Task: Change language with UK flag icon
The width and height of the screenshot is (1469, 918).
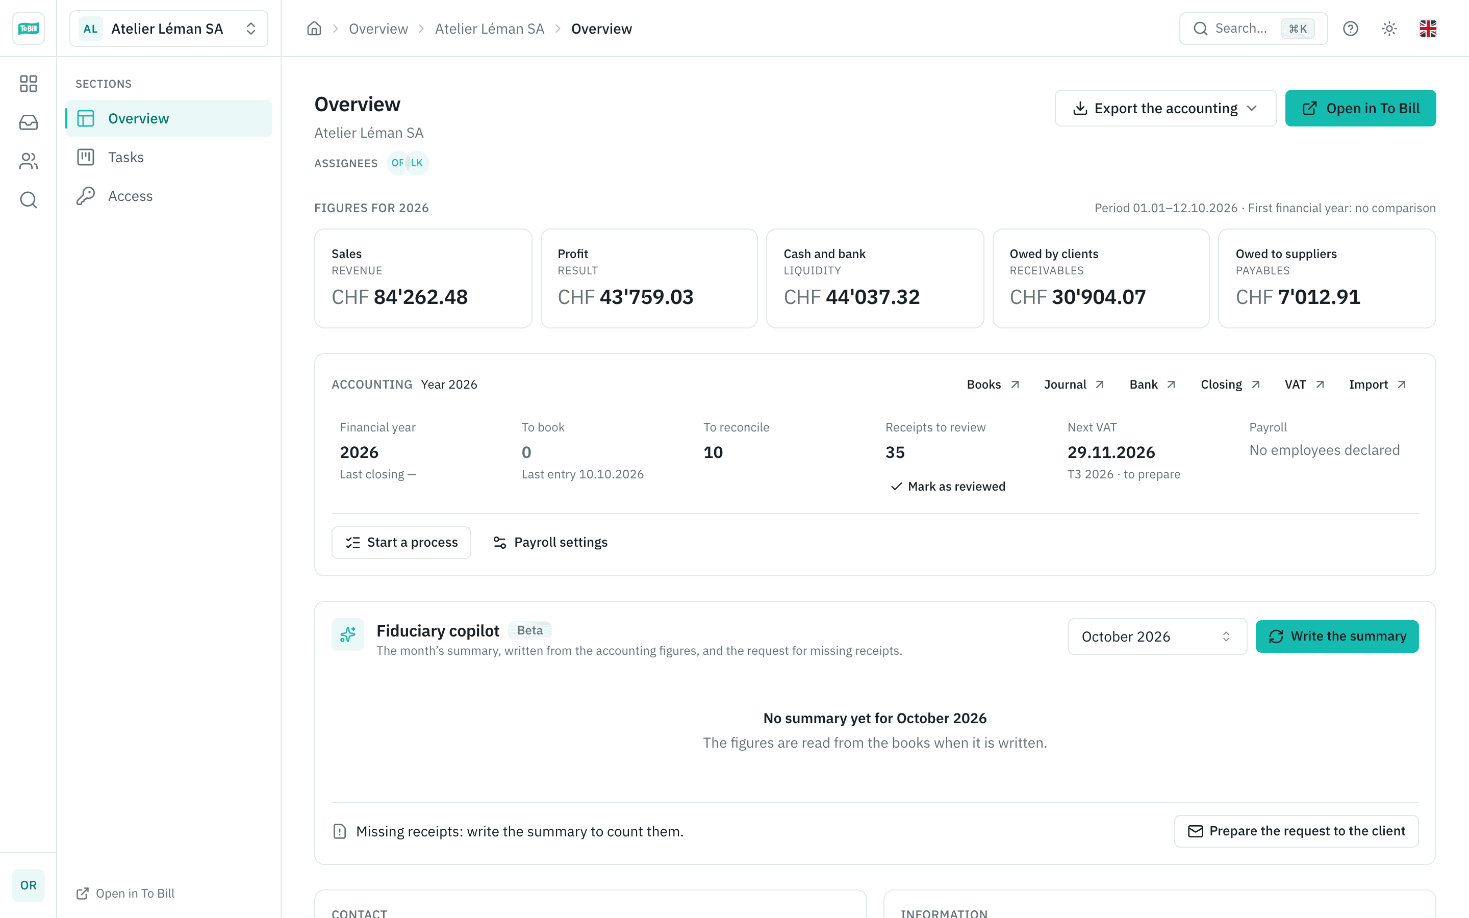Action: point(1428,29)
